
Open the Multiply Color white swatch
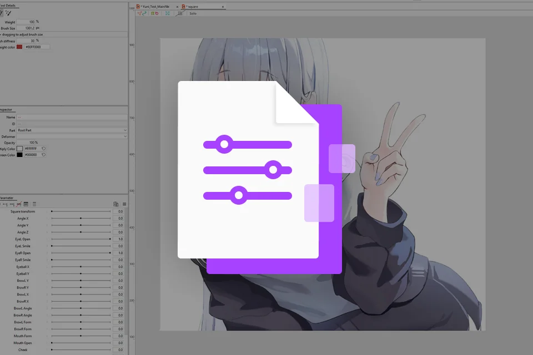click(x=20, y=149)
